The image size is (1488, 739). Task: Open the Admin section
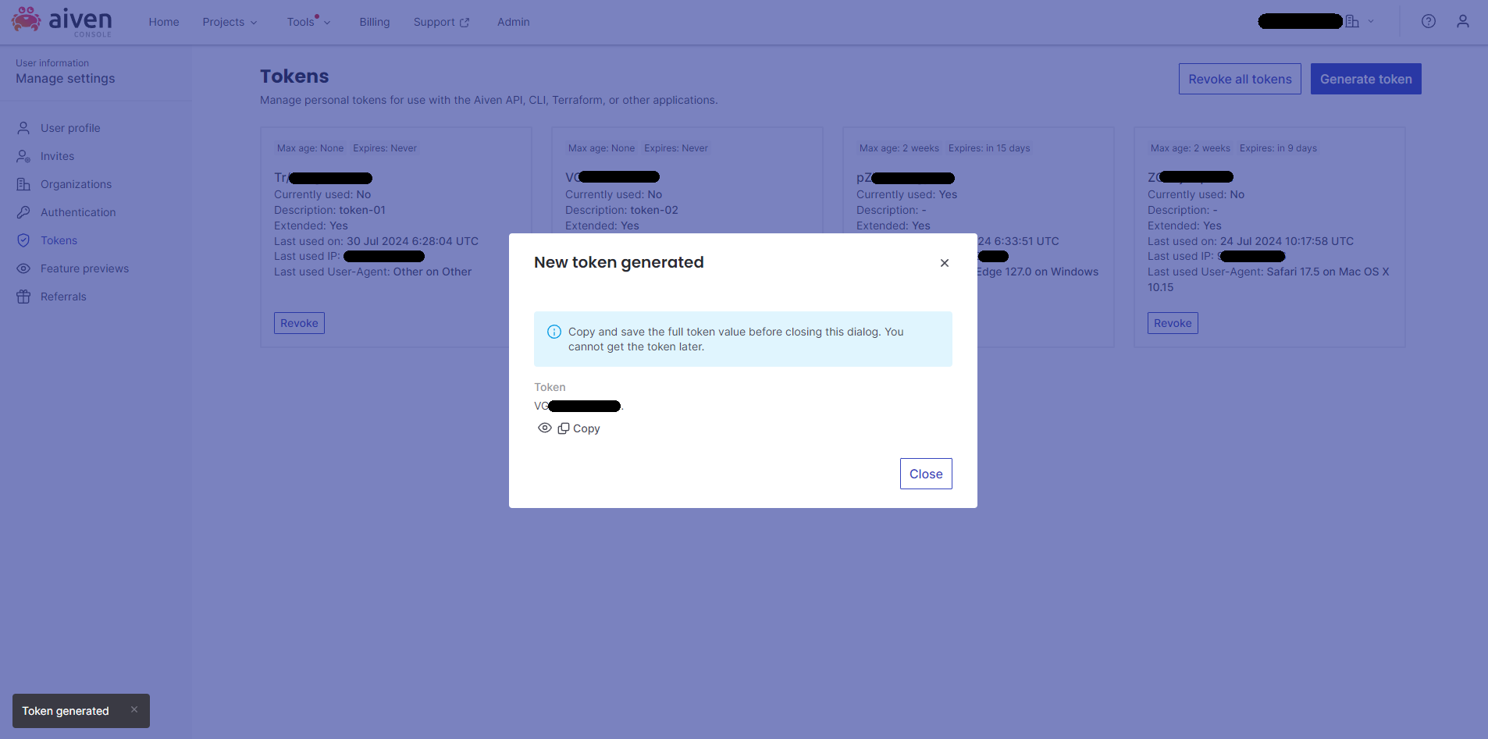coord(512,22)
